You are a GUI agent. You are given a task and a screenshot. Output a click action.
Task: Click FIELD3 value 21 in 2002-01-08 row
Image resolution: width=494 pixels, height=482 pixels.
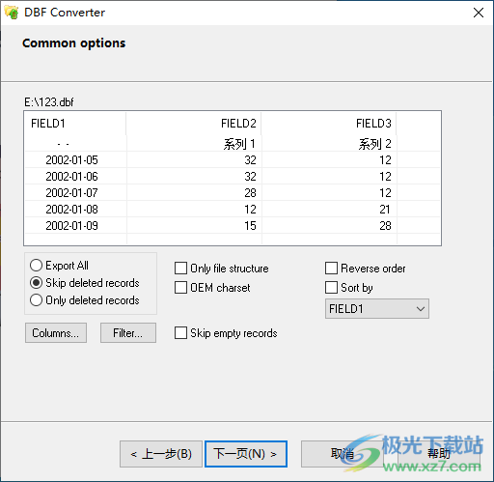pos(329,210)
